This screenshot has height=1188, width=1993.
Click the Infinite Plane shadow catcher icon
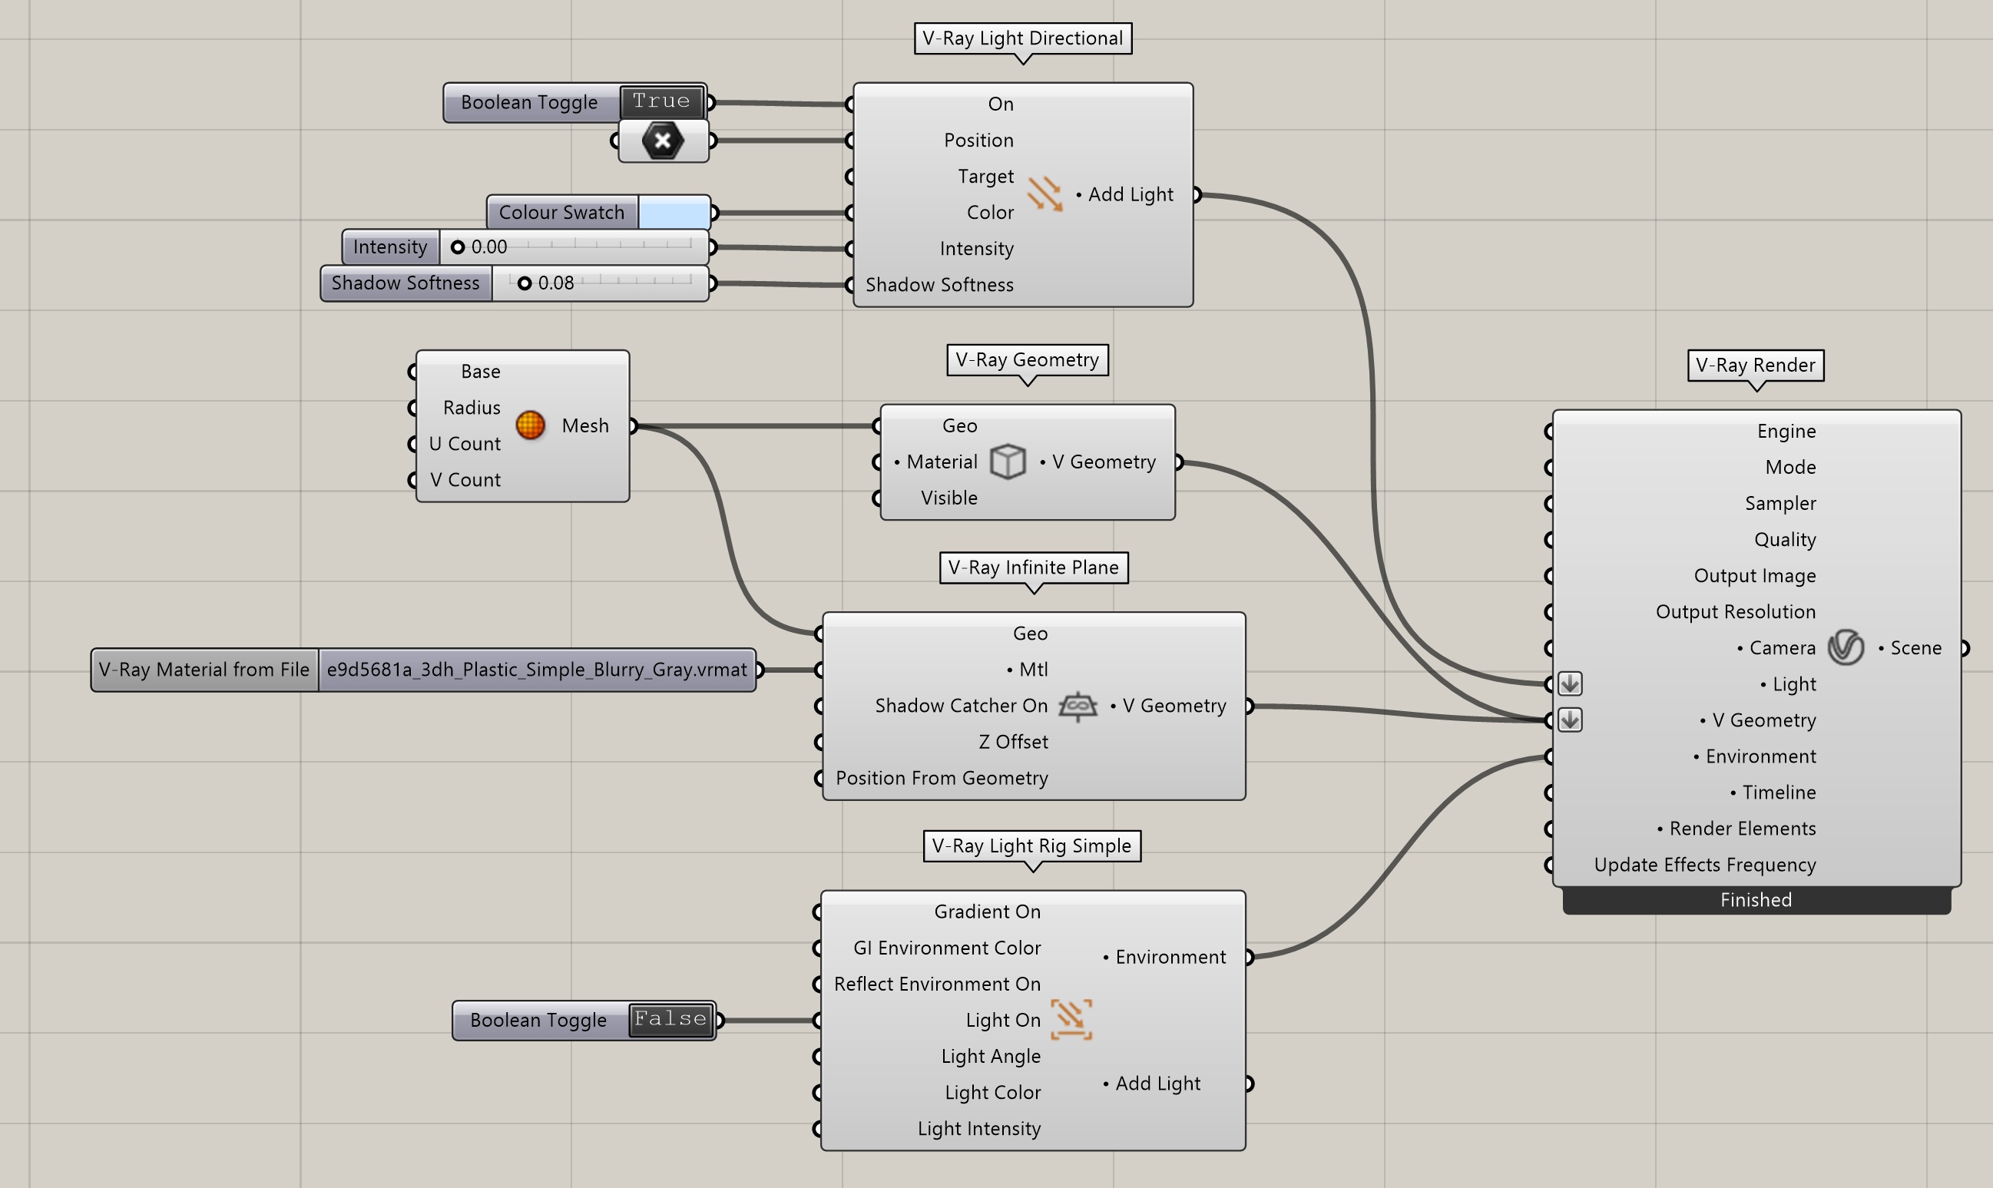coord(1078,706)
